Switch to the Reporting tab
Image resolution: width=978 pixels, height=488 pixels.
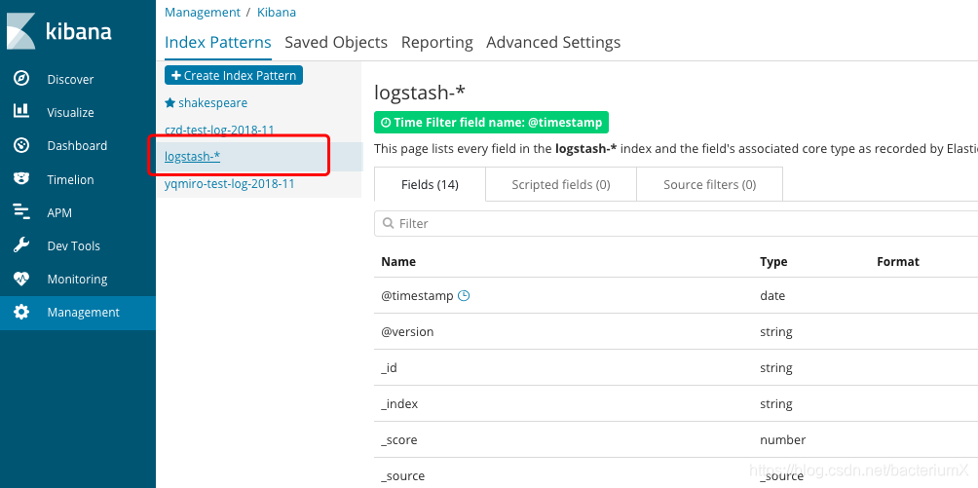coord(436,43)
